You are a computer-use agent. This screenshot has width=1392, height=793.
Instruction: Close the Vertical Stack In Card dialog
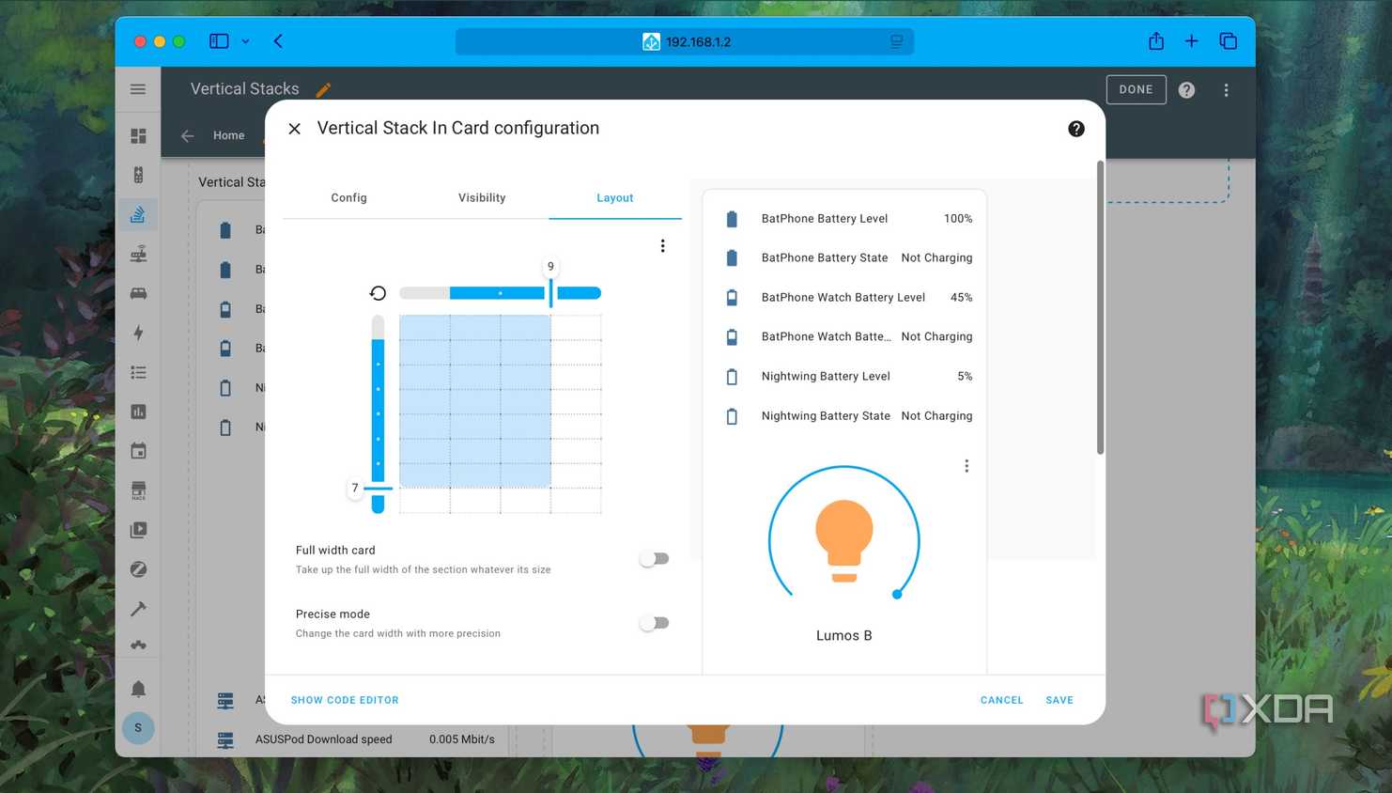294,129
